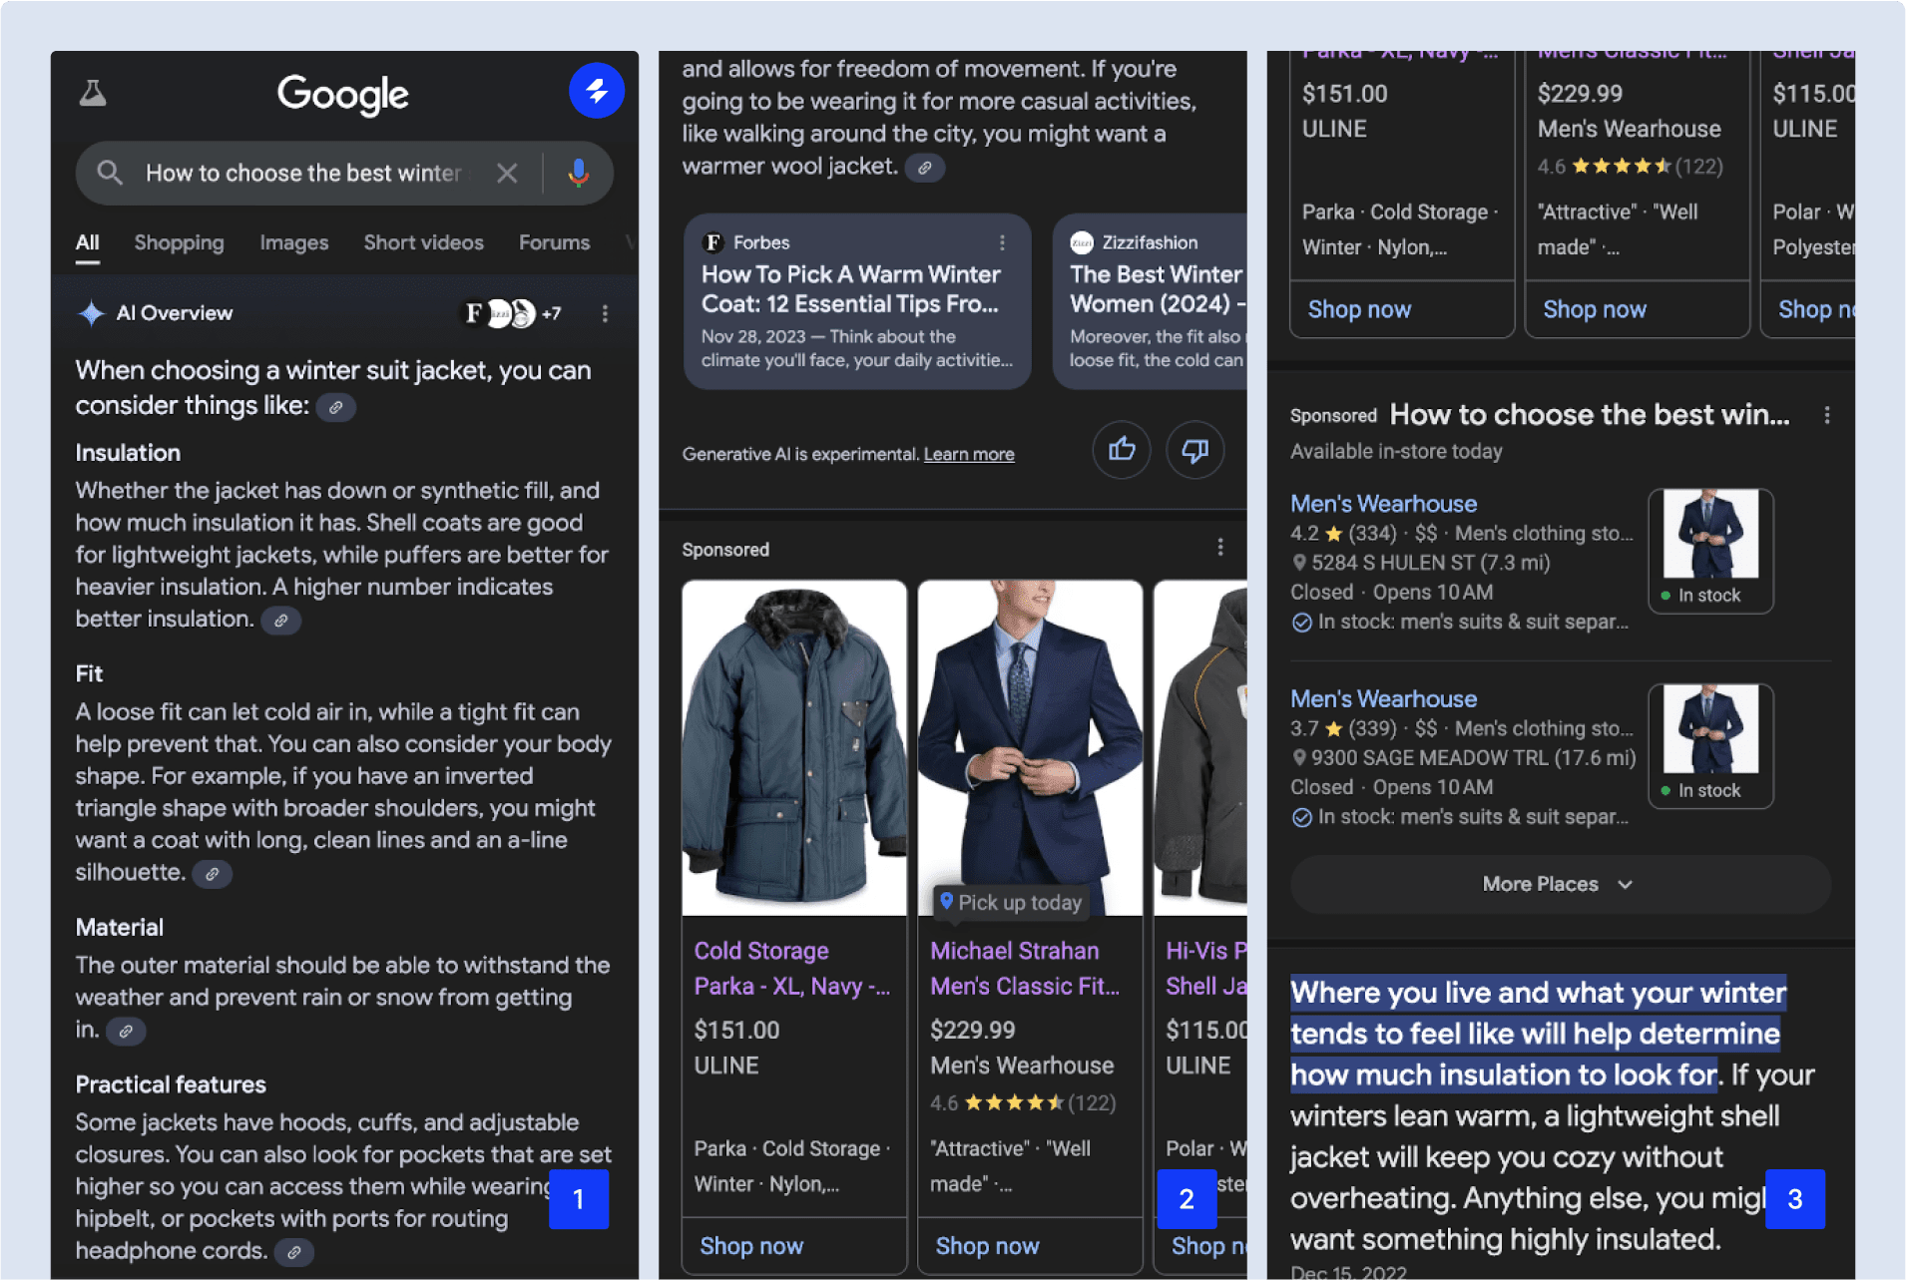
Task: Click the blue lightning bolt button
Action: click(597, 92)
